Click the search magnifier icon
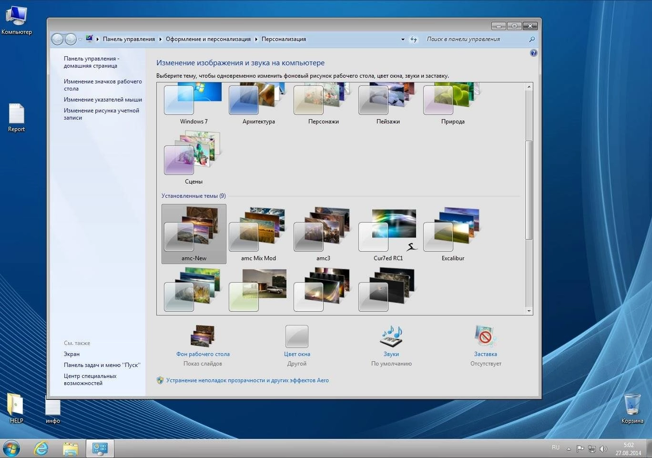 click(x=532, y=40)
